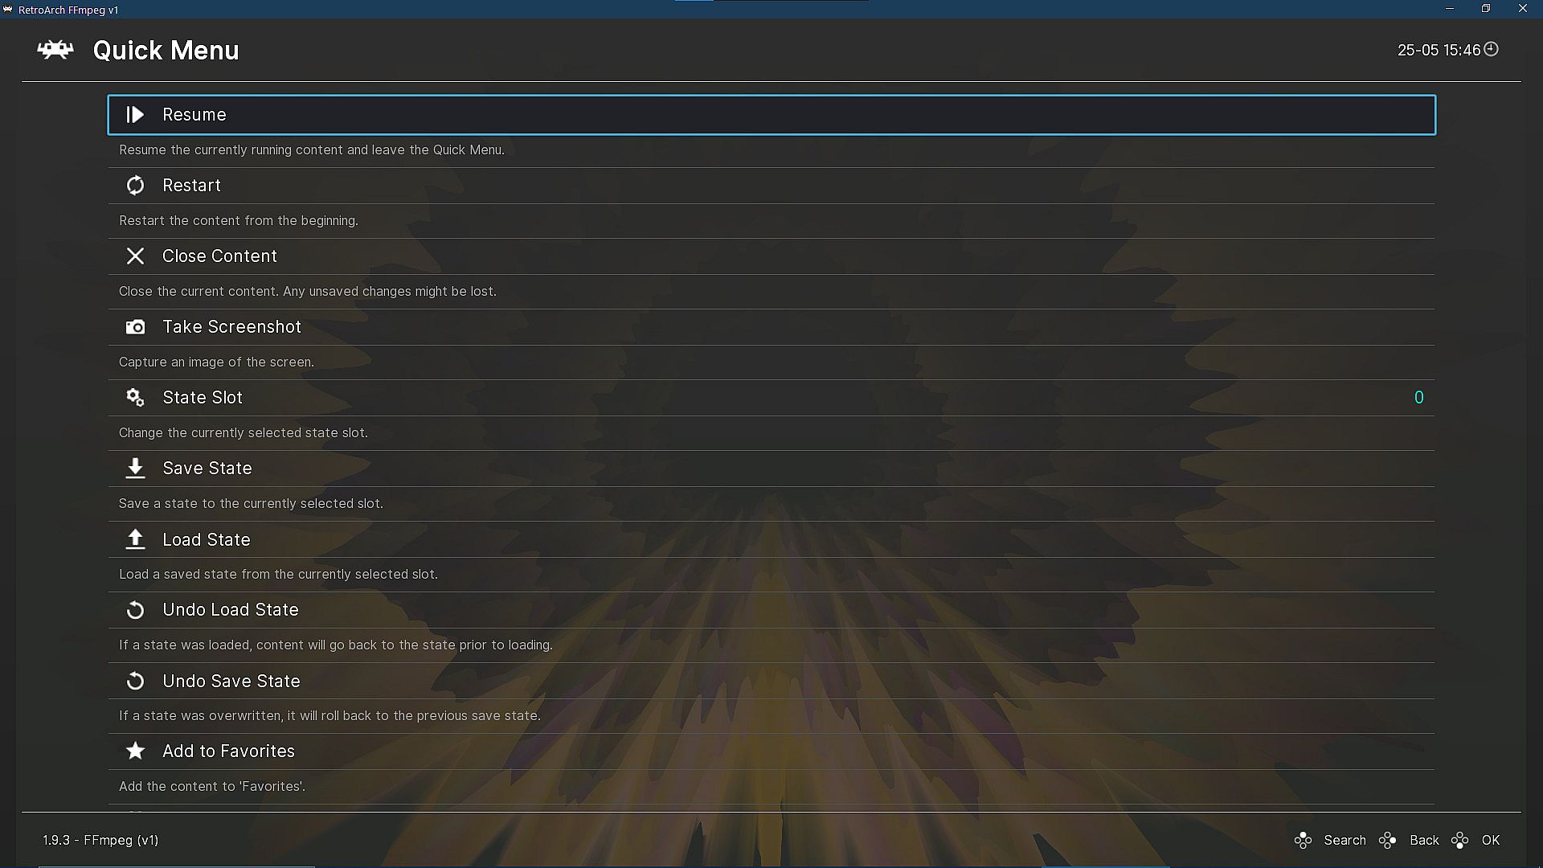Click the Take Screenshot camera icon
1543x868 pixels.
pyautogui.click(x=135, y=327)
